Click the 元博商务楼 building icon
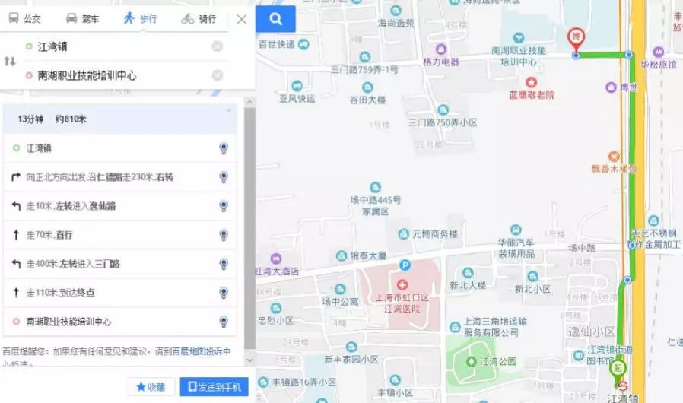This screenshot has width=683, height=403. pyautogui.click(x=403, y=234)
